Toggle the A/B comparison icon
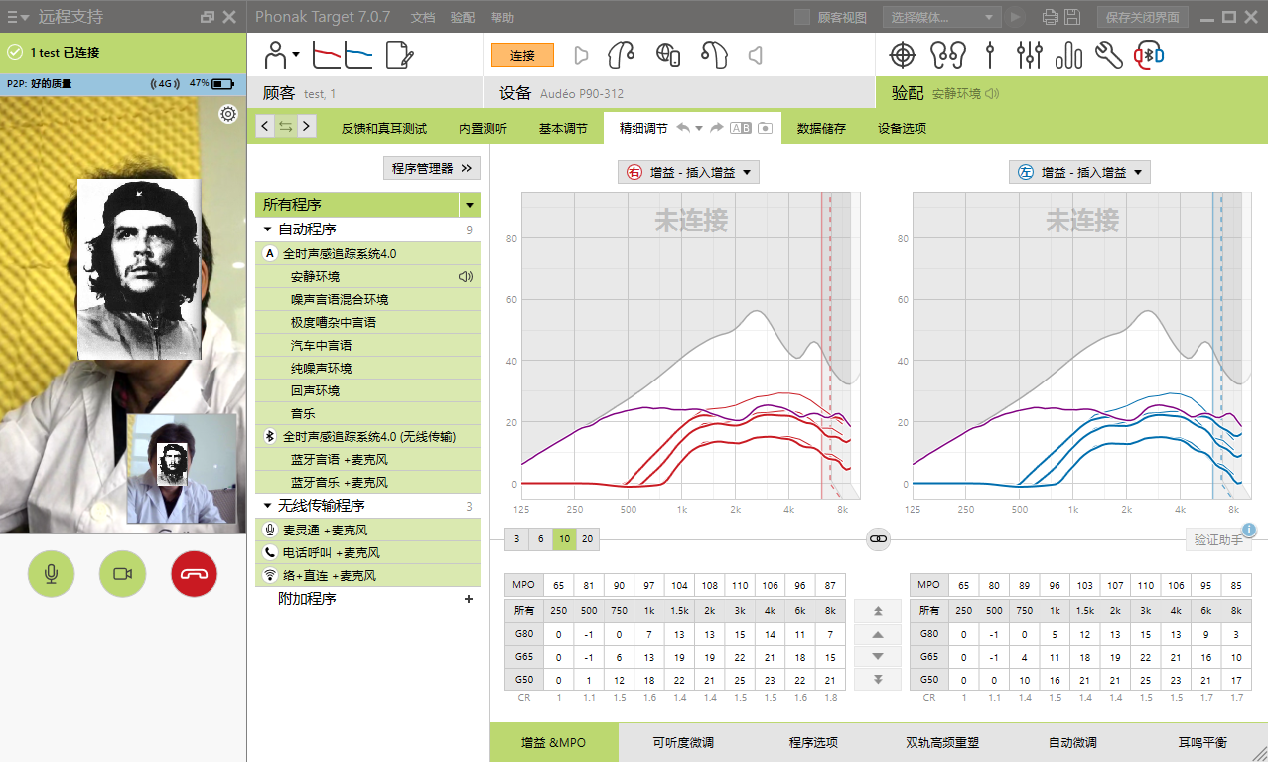 (x=741, y=128)
